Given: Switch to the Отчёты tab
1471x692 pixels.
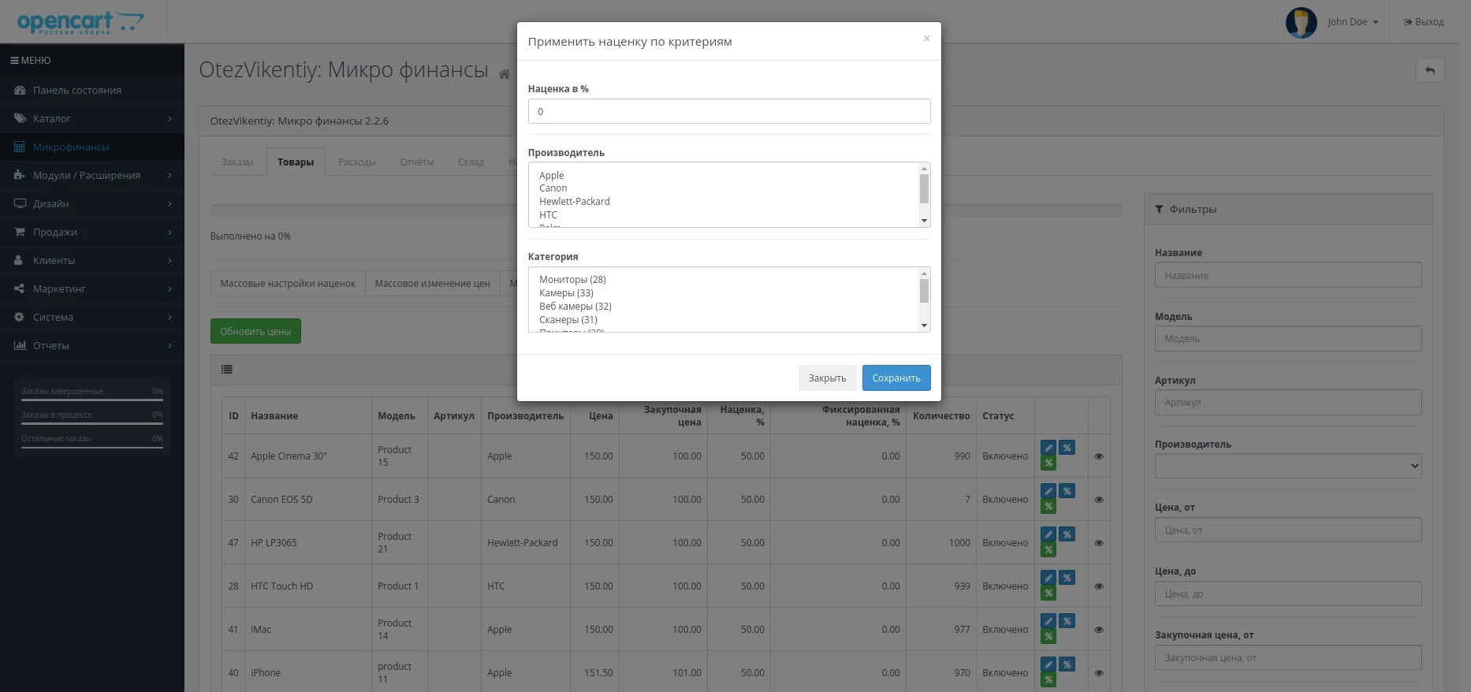Looking at the screenshot, I should coord(417,162).
